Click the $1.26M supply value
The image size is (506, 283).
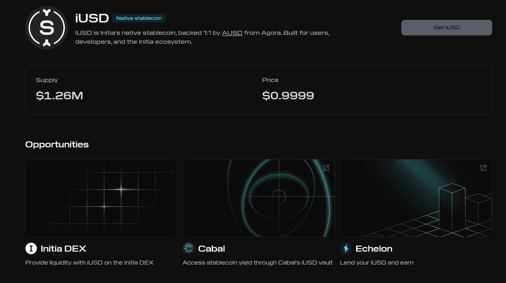click(59, 96)
